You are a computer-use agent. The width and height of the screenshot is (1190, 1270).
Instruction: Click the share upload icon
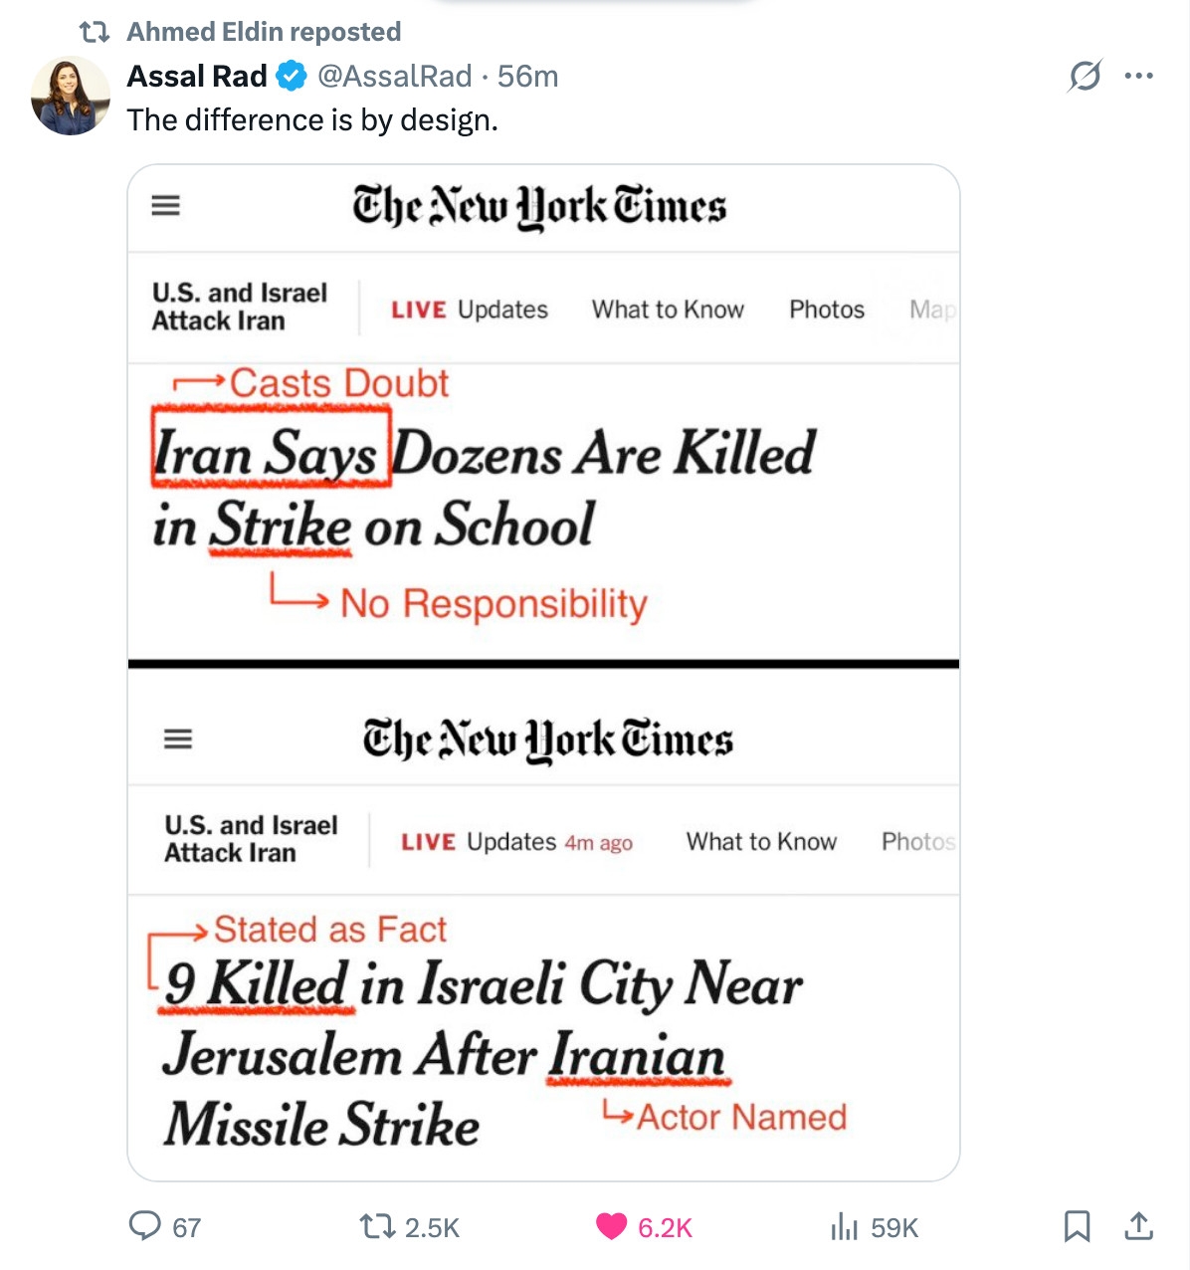(x=1138, y=1226)
